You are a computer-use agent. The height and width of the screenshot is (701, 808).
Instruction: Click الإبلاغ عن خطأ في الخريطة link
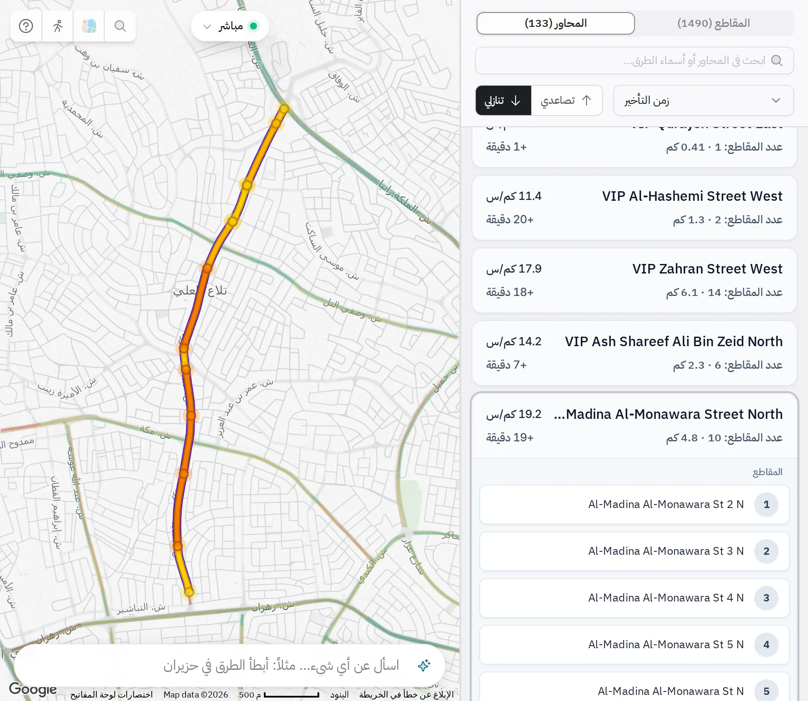407,695
